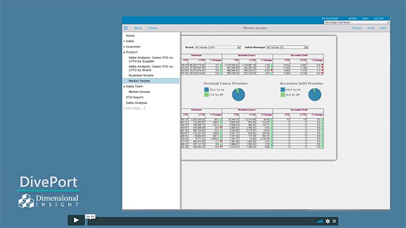This screenshot has width=406, height=228.
Task: Expand the Customer tree section
Action: (x=124, y=47)
